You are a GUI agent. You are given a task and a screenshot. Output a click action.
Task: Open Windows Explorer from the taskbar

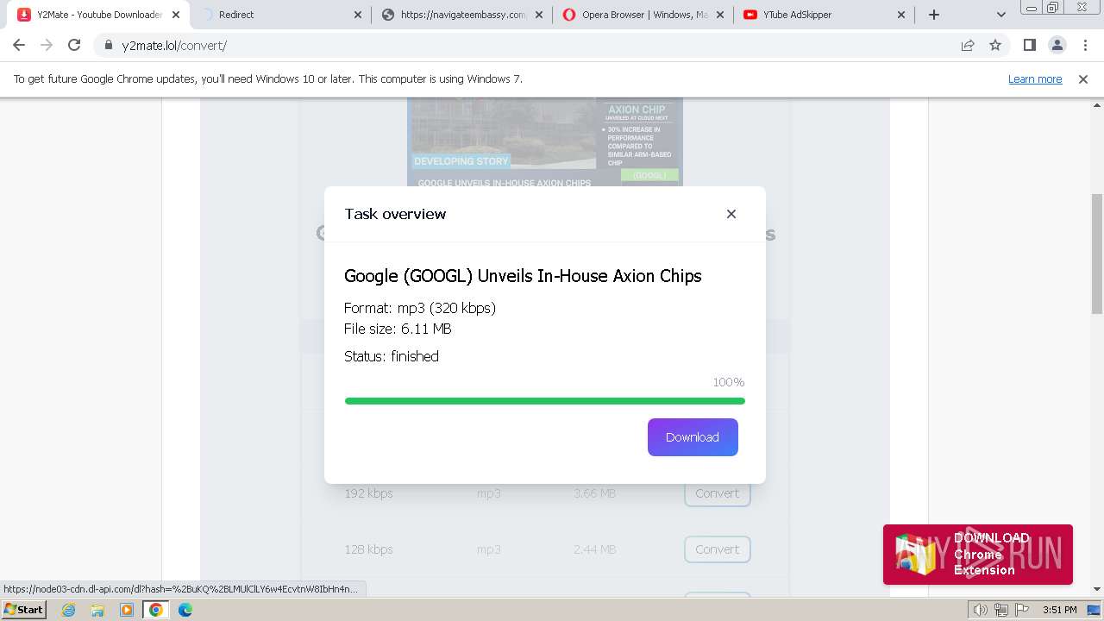point(97,610)
